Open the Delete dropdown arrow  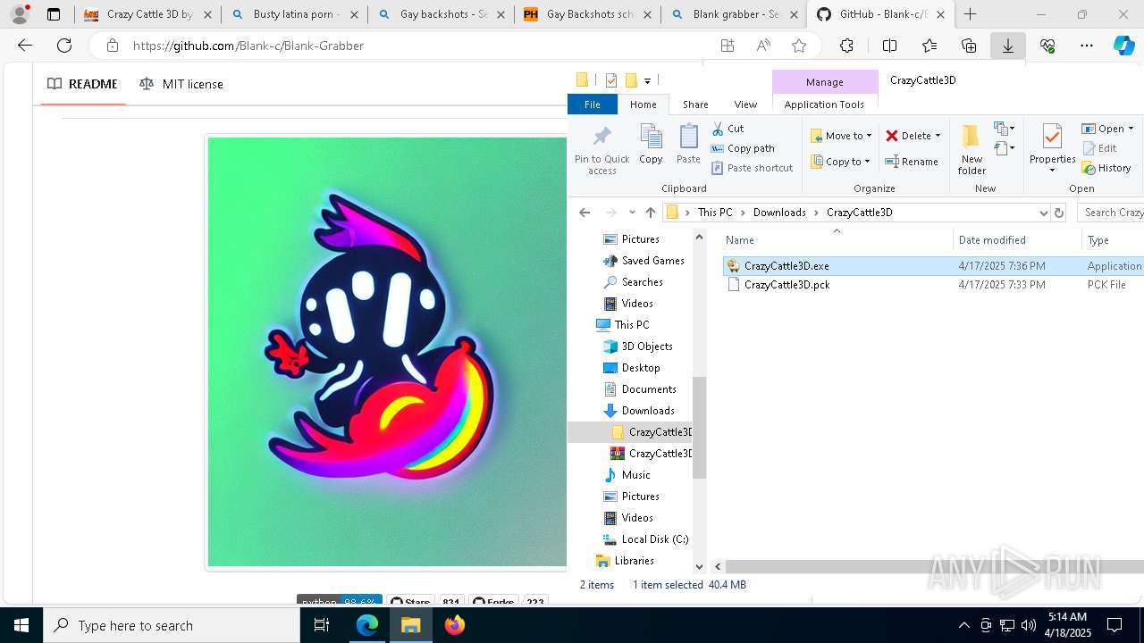click(x=938, y=136)
